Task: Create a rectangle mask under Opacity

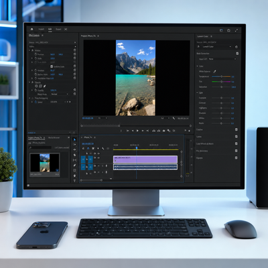Action: [40, 86]
